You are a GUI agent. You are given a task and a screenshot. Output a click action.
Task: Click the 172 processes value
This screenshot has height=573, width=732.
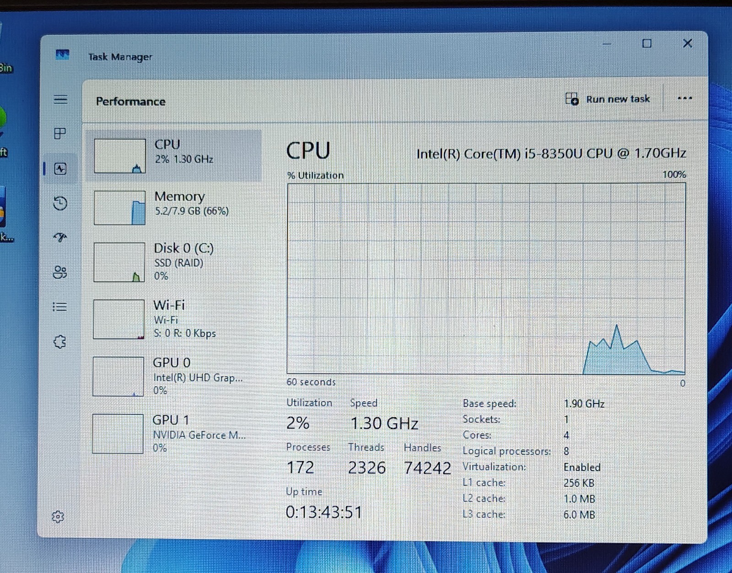[x=300, y=467]
